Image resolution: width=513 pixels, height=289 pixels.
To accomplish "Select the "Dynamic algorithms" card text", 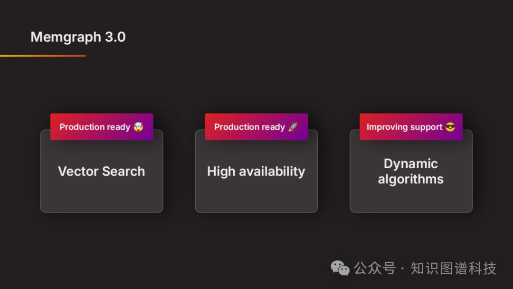I will point(411,172).
